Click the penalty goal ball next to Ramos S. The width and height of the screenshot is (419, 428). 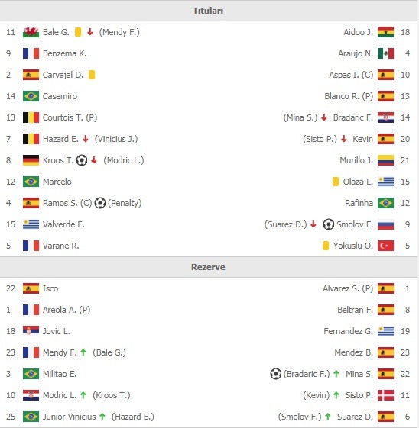click(100, 203)
